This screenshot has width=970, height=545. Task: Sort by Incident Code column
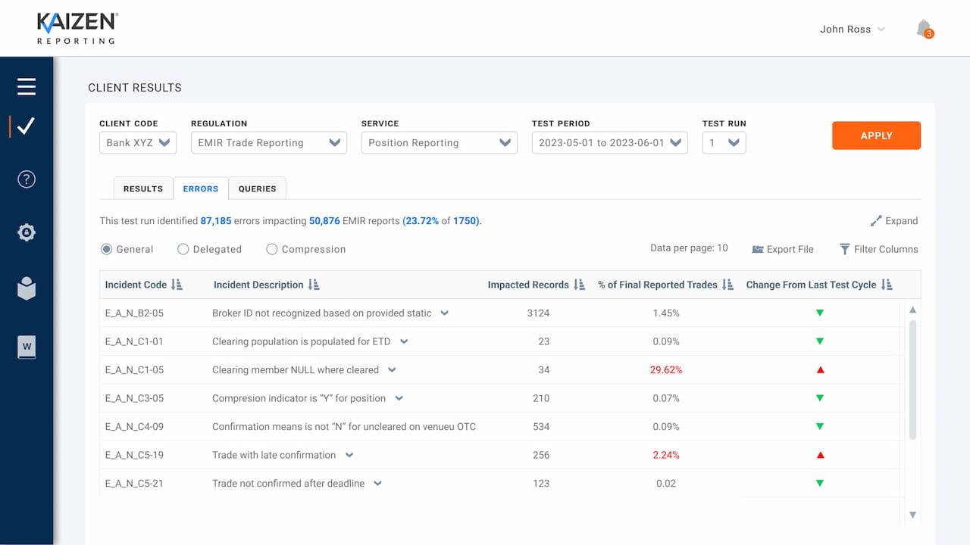click(x=177, y=285)
